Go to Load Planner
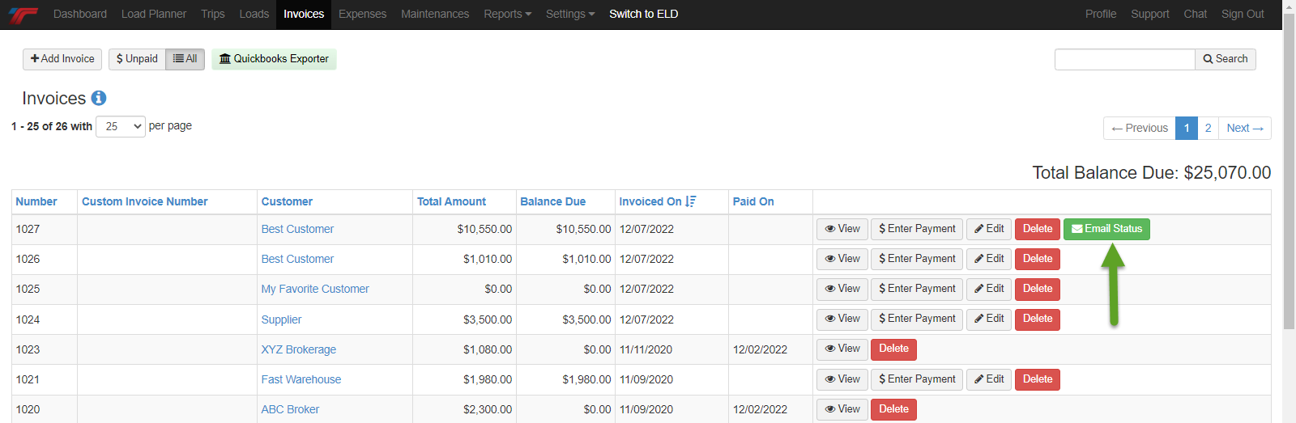The width and height of the screenshot is (1296, 423). (x=154, y=14)
